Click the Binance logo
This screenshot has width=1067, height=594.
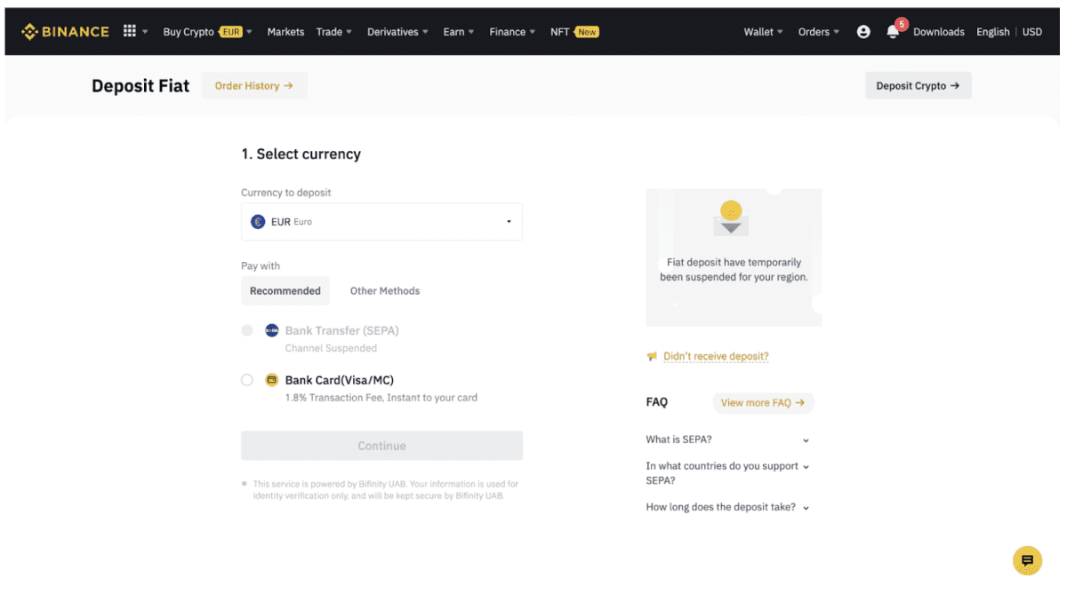(x=65, y=31)
